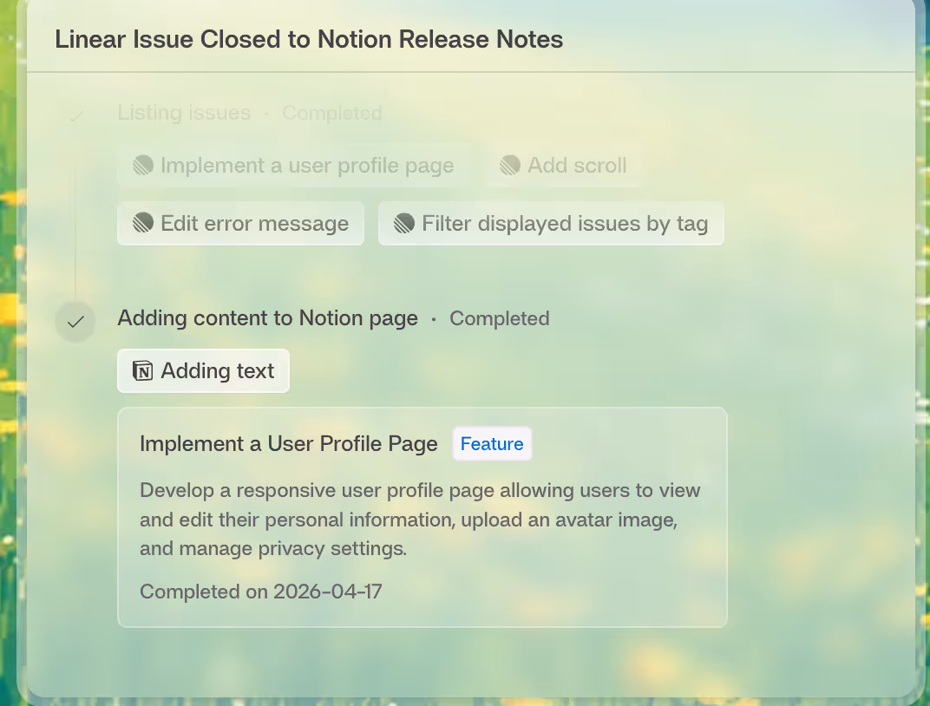Click the checkmark beside Adding content to Notion page
Image resolution: width=930 pixels, height=706 pixels.
tap(75, 322)
